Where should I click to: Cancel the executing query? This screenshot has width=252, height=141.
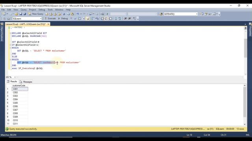pyautogui.click(x=71, y=18)
